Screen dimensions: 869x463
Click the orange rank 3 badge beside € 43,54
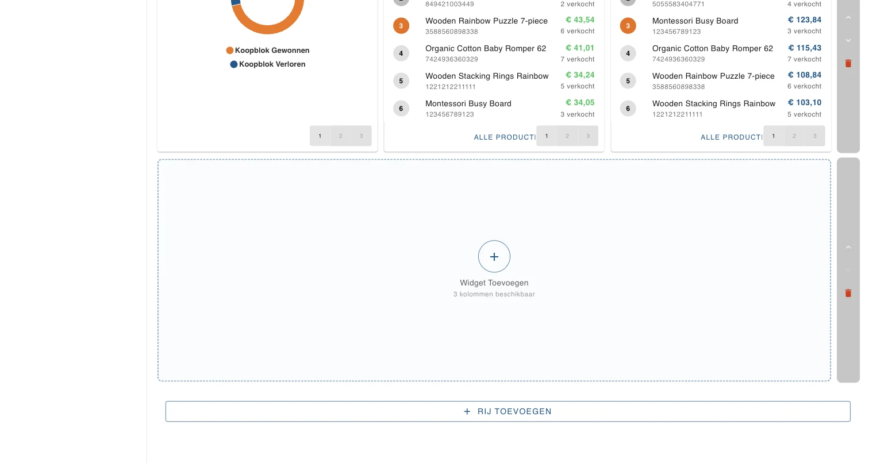coord(401,25)
